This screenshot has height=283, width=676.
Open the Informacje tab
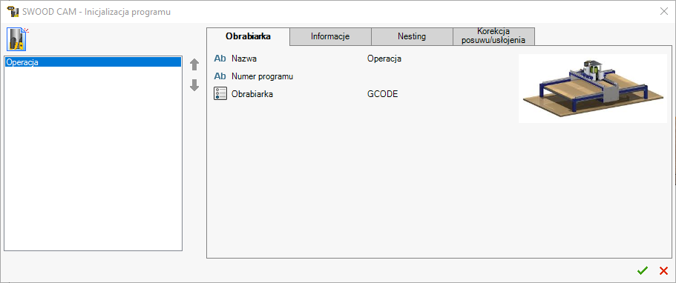[330, 36]
